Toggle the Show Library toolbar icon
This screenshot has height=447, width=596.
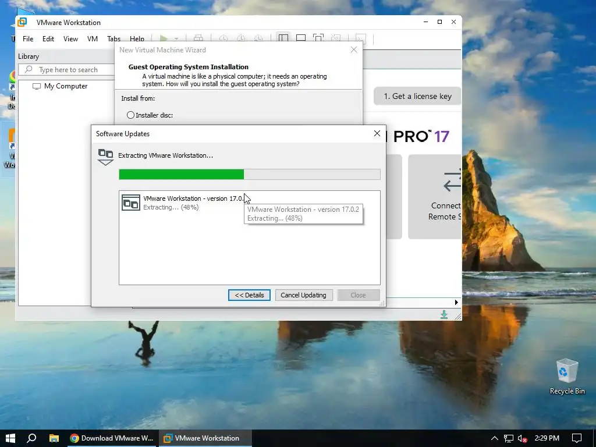283,38
